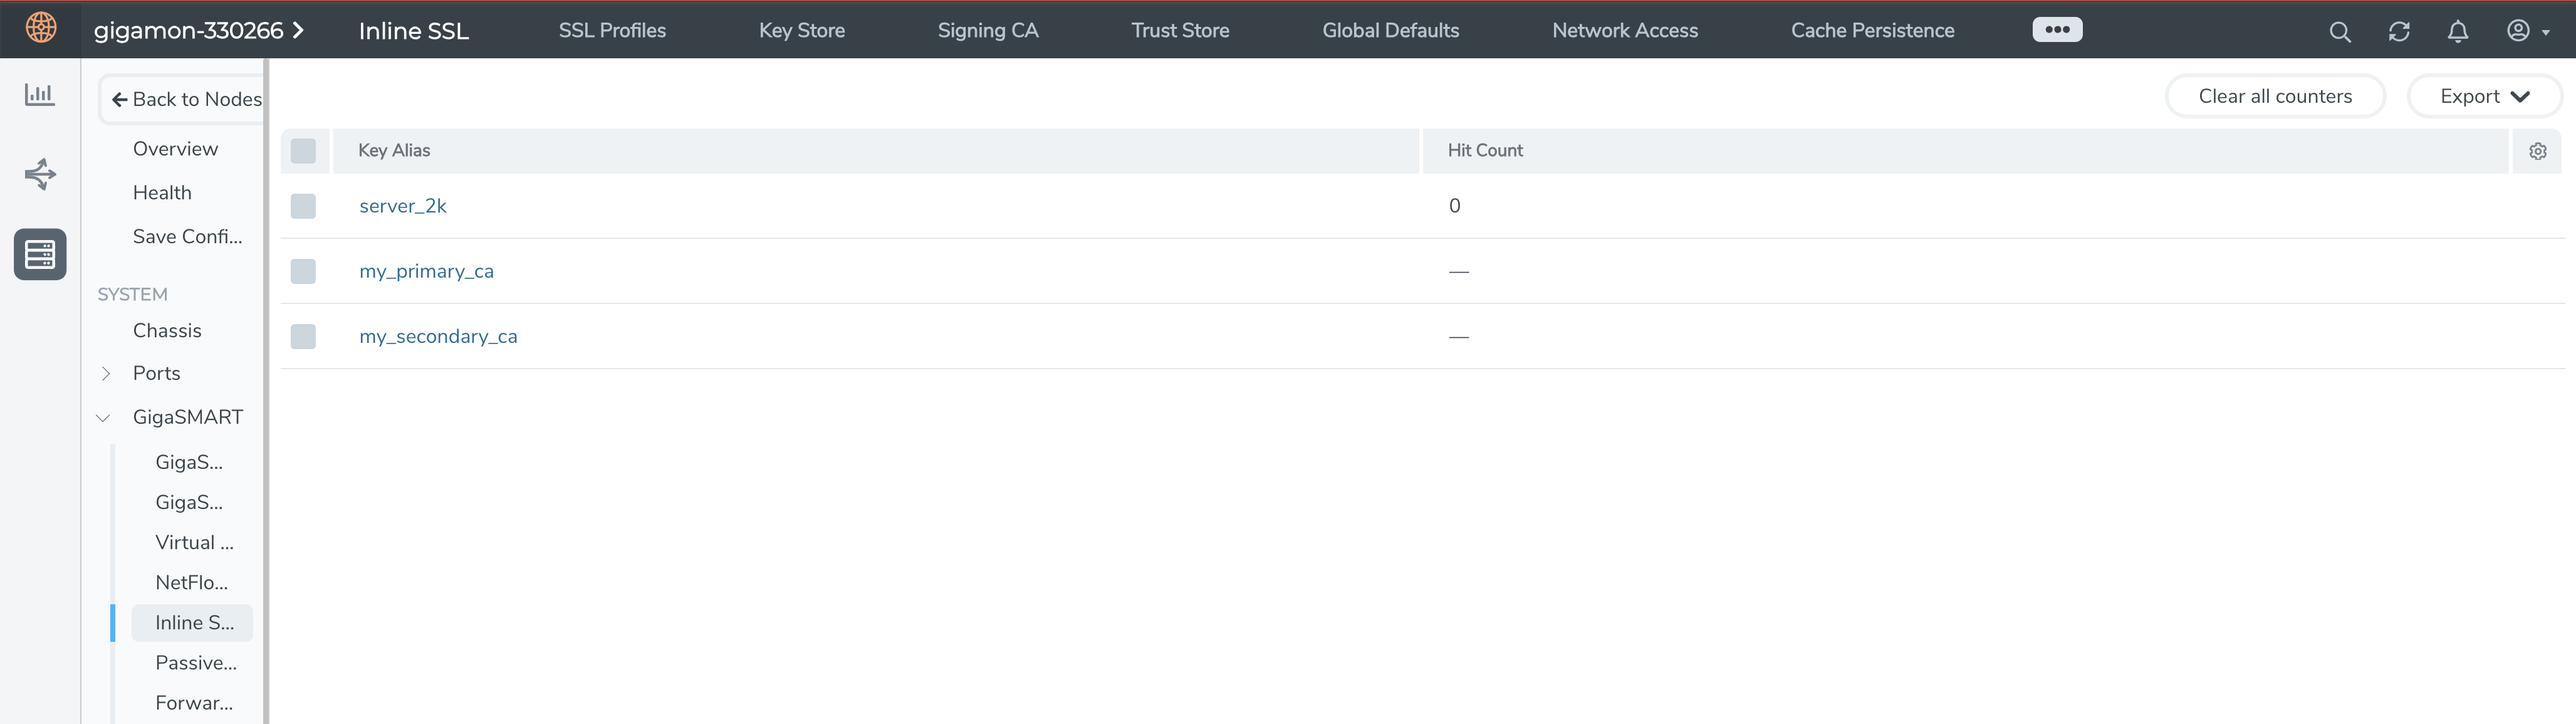The width and height of the screenshot is (2576, 724).
Task: Open the my_secondary_ca key link
Action: pyautogui.click(x=438, y=336)
